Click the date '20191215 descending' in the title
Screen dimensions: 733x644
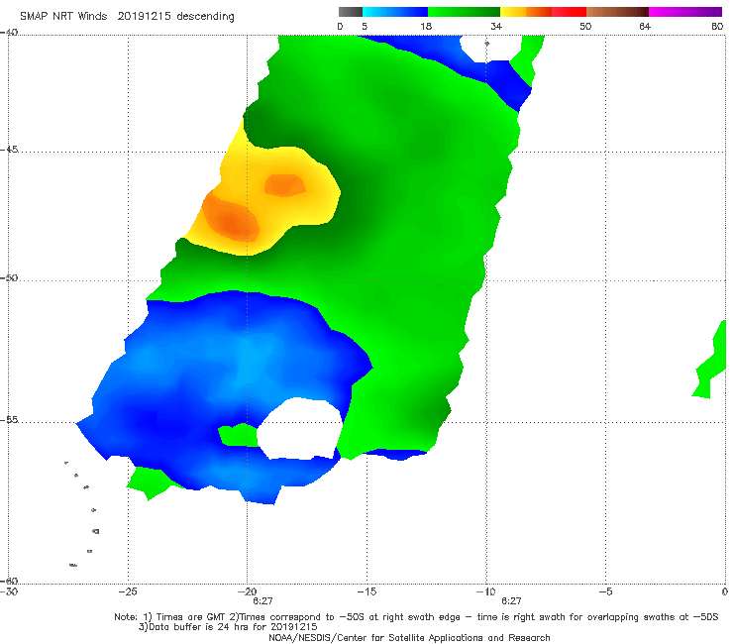175,17
